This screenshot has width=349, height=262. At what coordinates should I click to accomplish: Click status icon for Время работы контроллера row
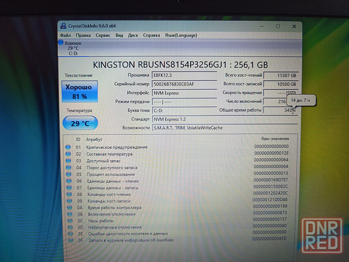[x=70, y=208]
